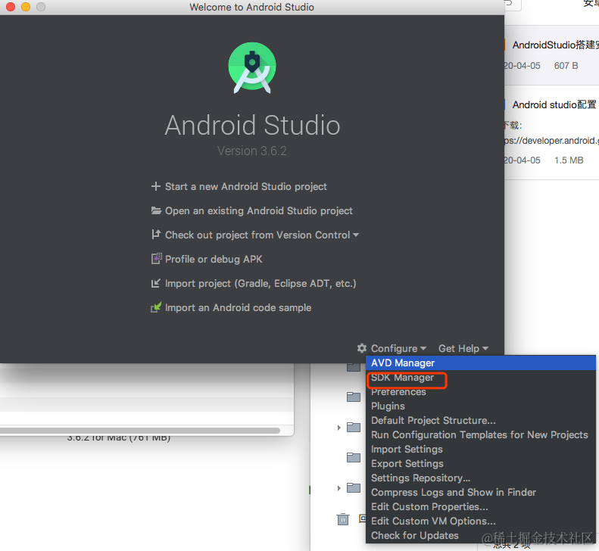Screen dimensions: 599x551
Task: Click the open folder icon beside Open an existing project
Action: click(156, 210)
